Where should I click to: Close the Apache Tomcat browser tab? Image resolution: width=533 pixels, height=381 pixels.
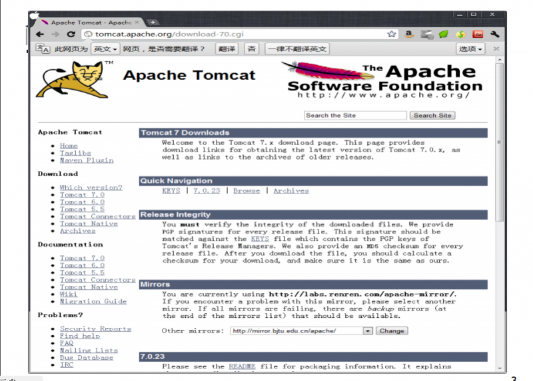[x=137, y=23]
